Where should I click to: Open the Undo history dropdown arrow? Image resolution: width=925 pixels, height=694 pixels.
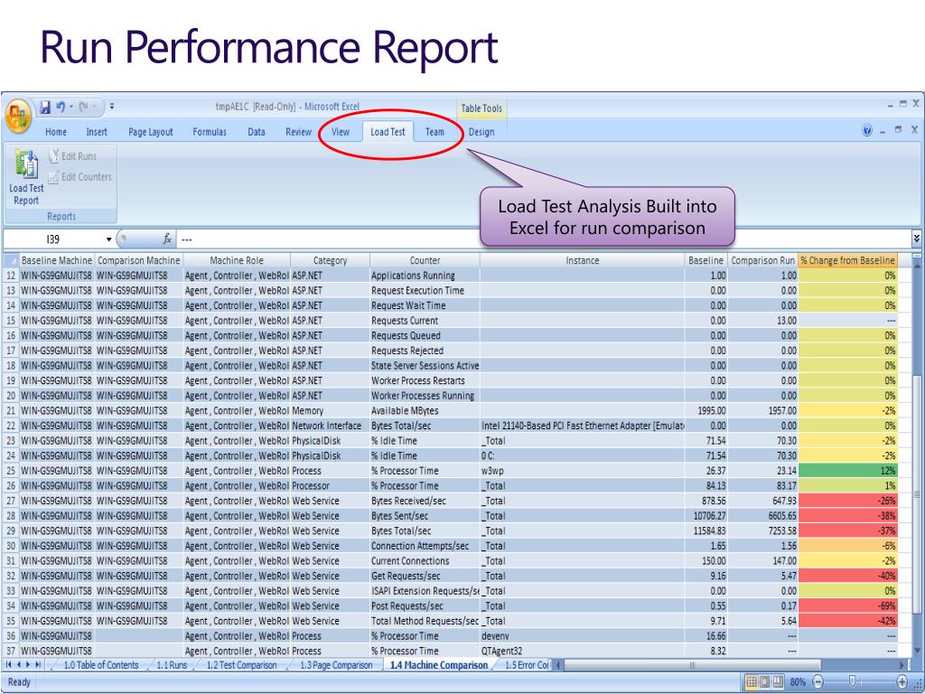click(x=71, y=107)
